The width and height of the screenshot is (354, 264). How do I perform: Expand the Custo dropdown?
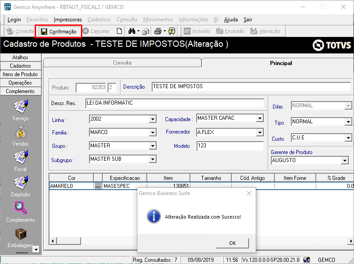pyautogui.click(x=348, y=138)
